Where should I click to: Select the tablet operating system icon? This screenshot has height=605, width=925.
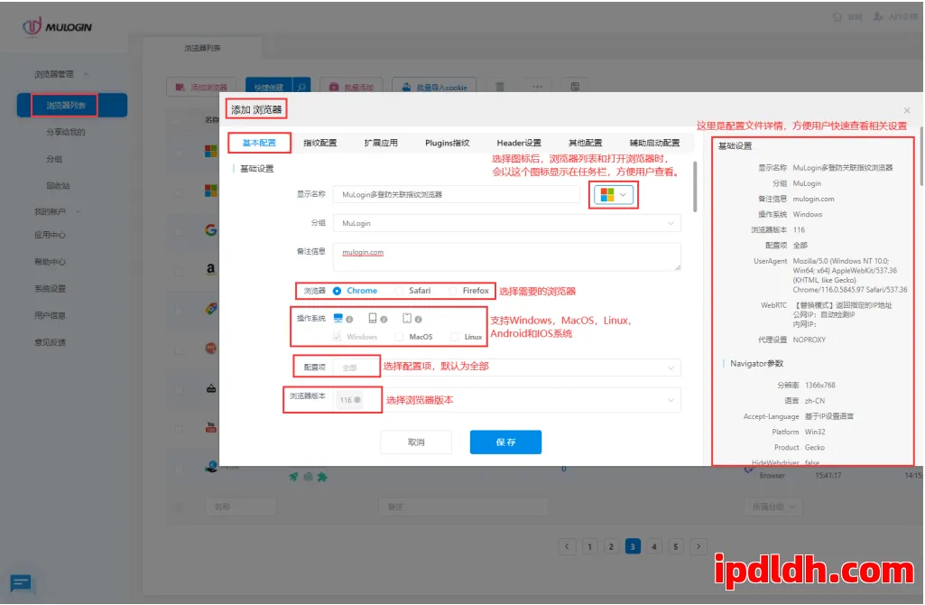coord(406,318)
